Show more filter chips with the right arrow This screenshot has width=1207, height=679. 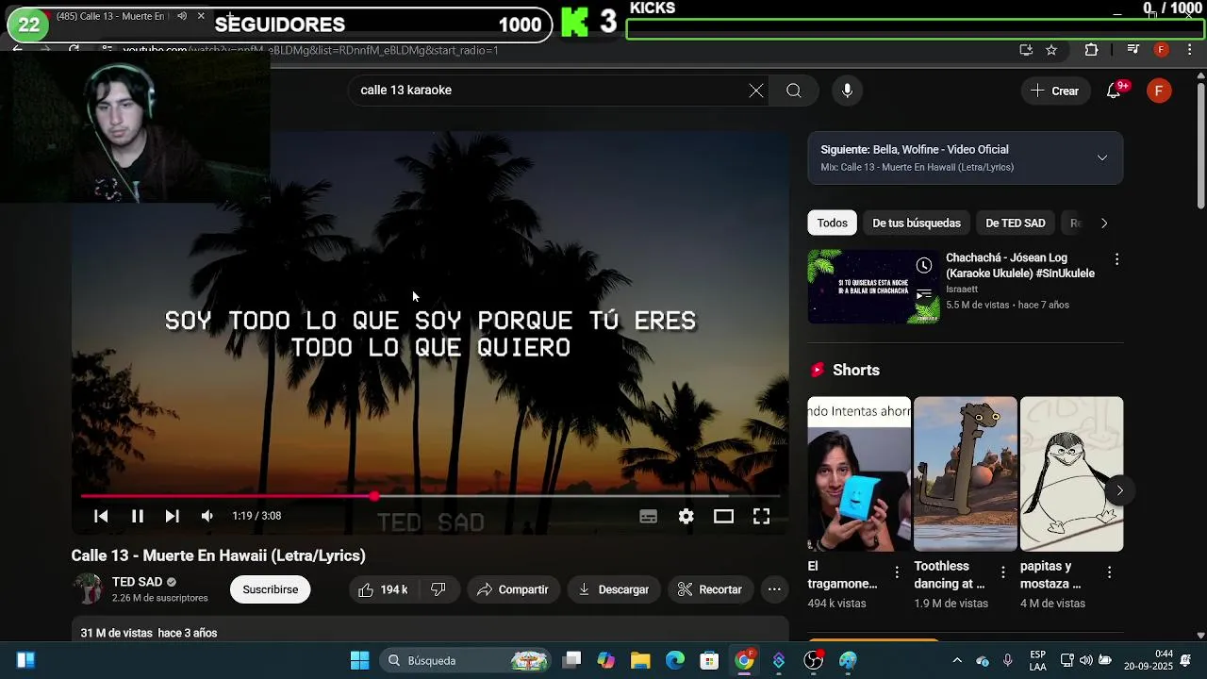pos(1104,223)
